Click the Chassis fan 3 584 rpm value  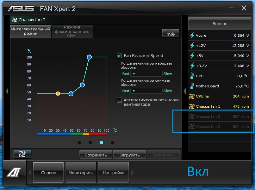[241, 127]
